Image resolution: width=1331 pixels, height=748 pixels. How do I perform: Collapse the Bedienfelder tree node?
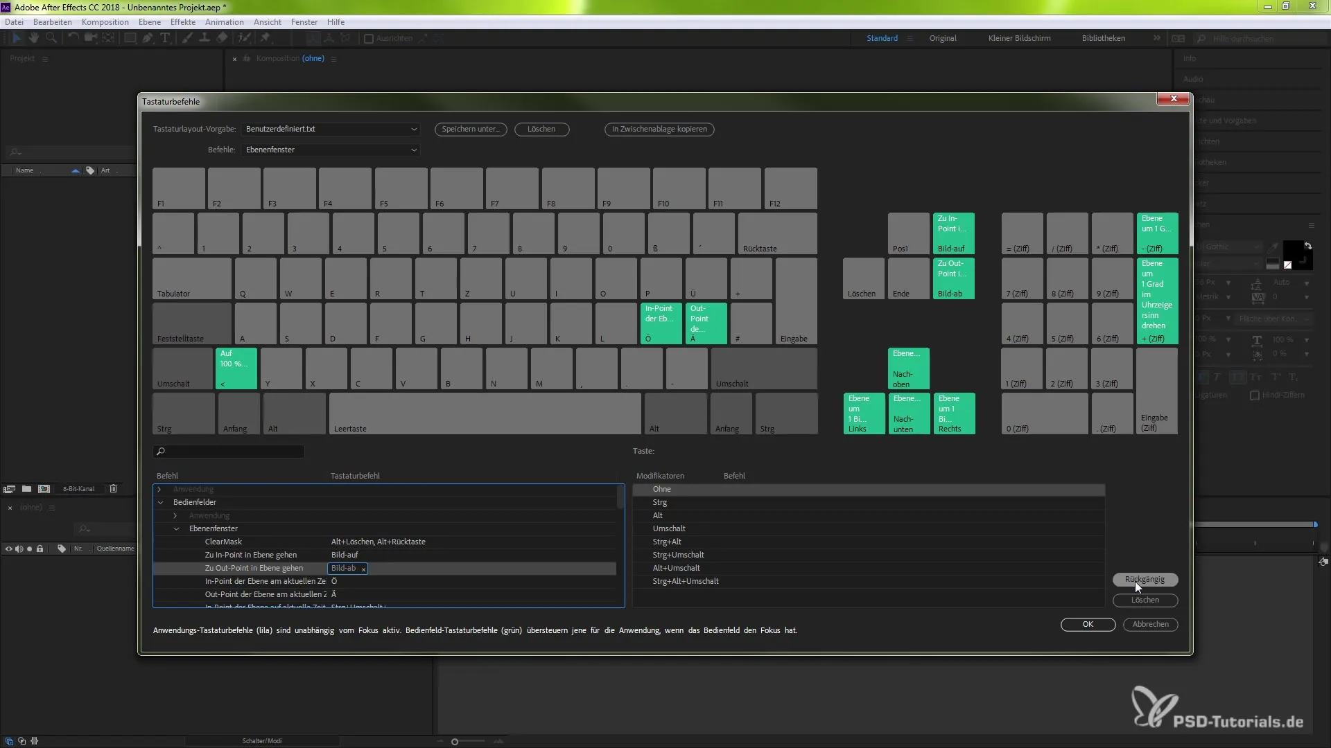[x=160, y=502]
